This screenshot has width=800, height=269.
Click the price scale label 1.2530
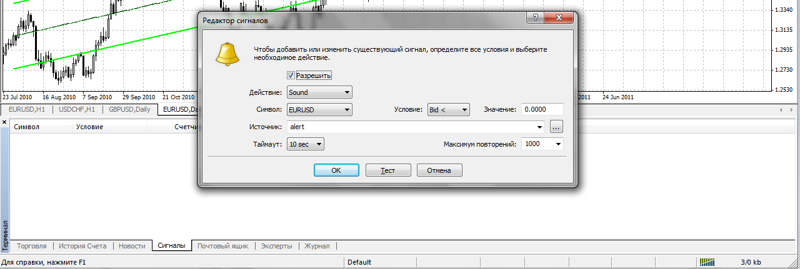[784, 90]
